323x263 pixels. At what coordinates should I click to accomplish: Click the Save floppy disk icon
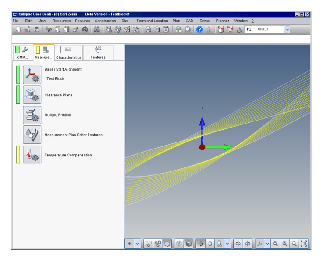(36, 29)
